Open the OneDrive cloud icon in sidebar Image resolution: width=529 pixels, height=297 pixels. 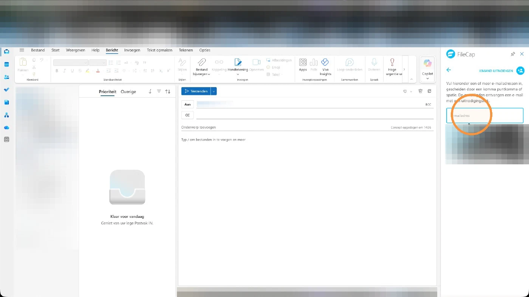(x=6, y=127)
